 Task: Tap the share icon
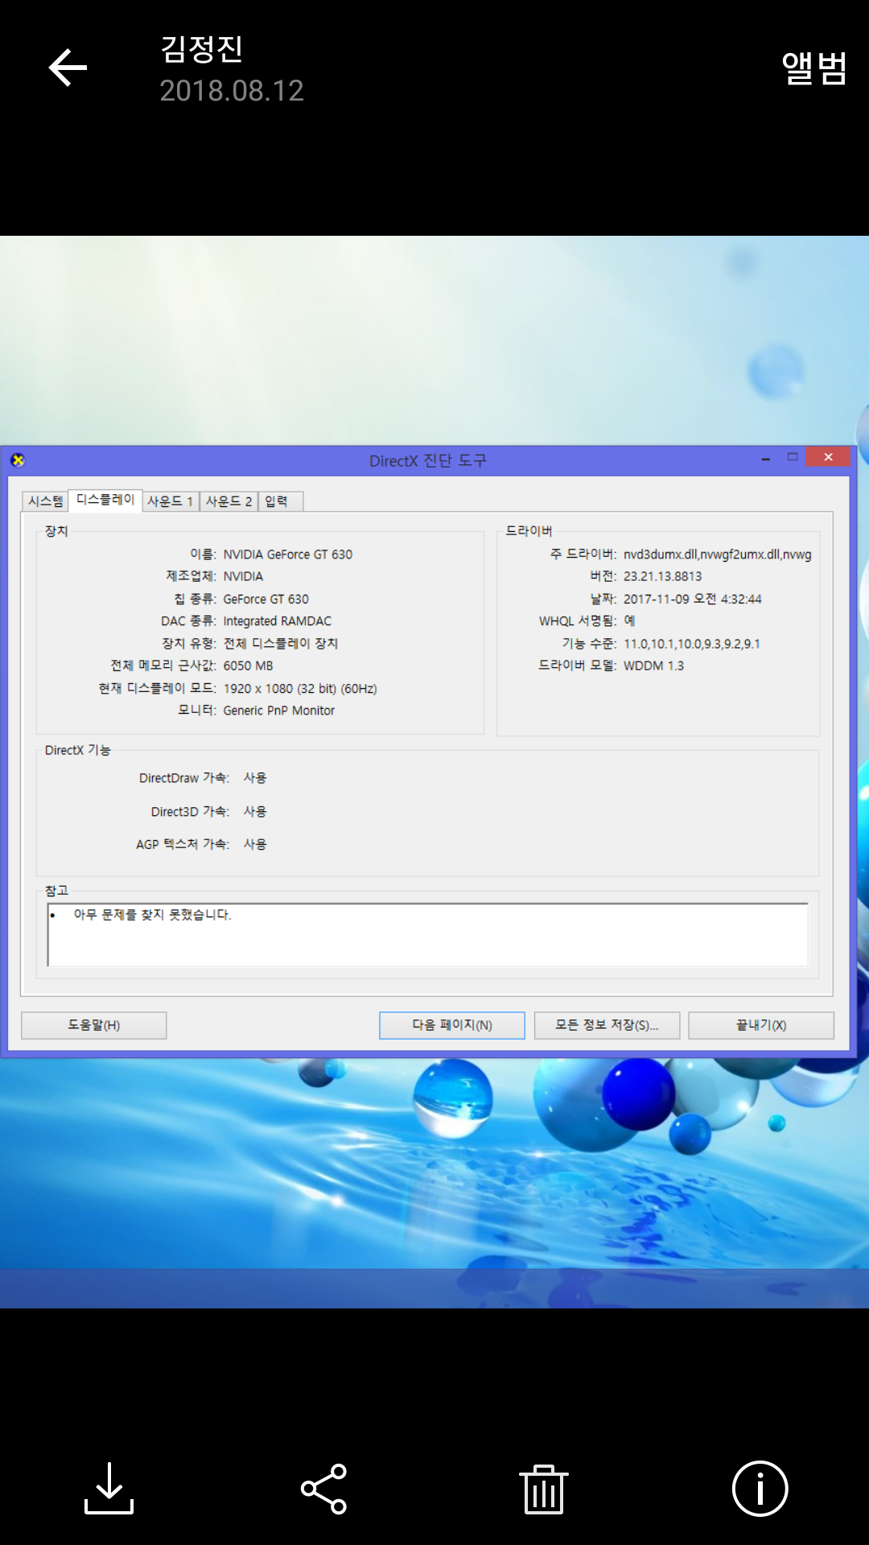pos(323,1489)
